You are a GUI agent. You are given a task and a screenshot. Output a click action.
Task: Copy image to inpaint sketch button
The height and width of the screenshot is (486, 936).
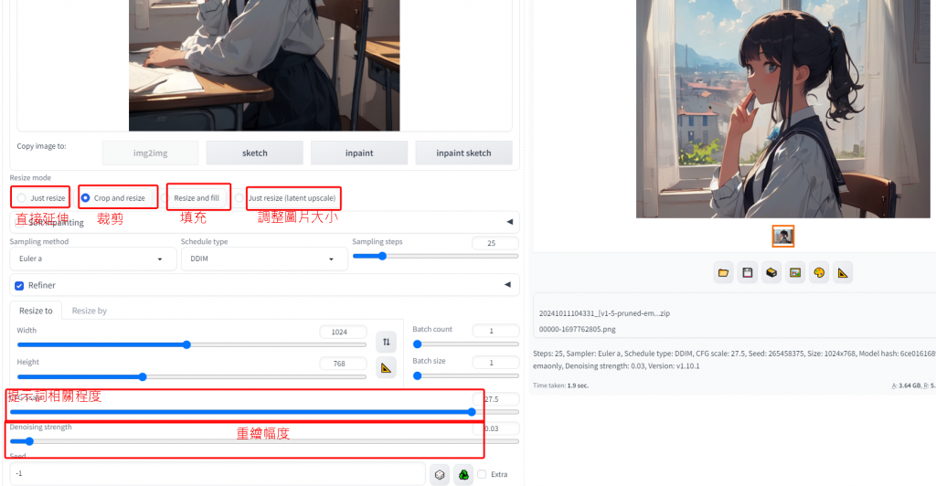coord(463,153)
